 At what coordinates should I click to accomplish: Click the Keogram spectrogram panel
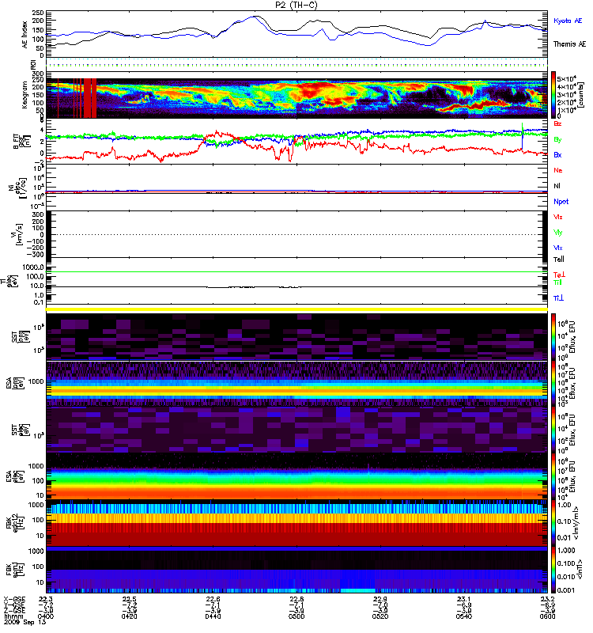[296, 95]
